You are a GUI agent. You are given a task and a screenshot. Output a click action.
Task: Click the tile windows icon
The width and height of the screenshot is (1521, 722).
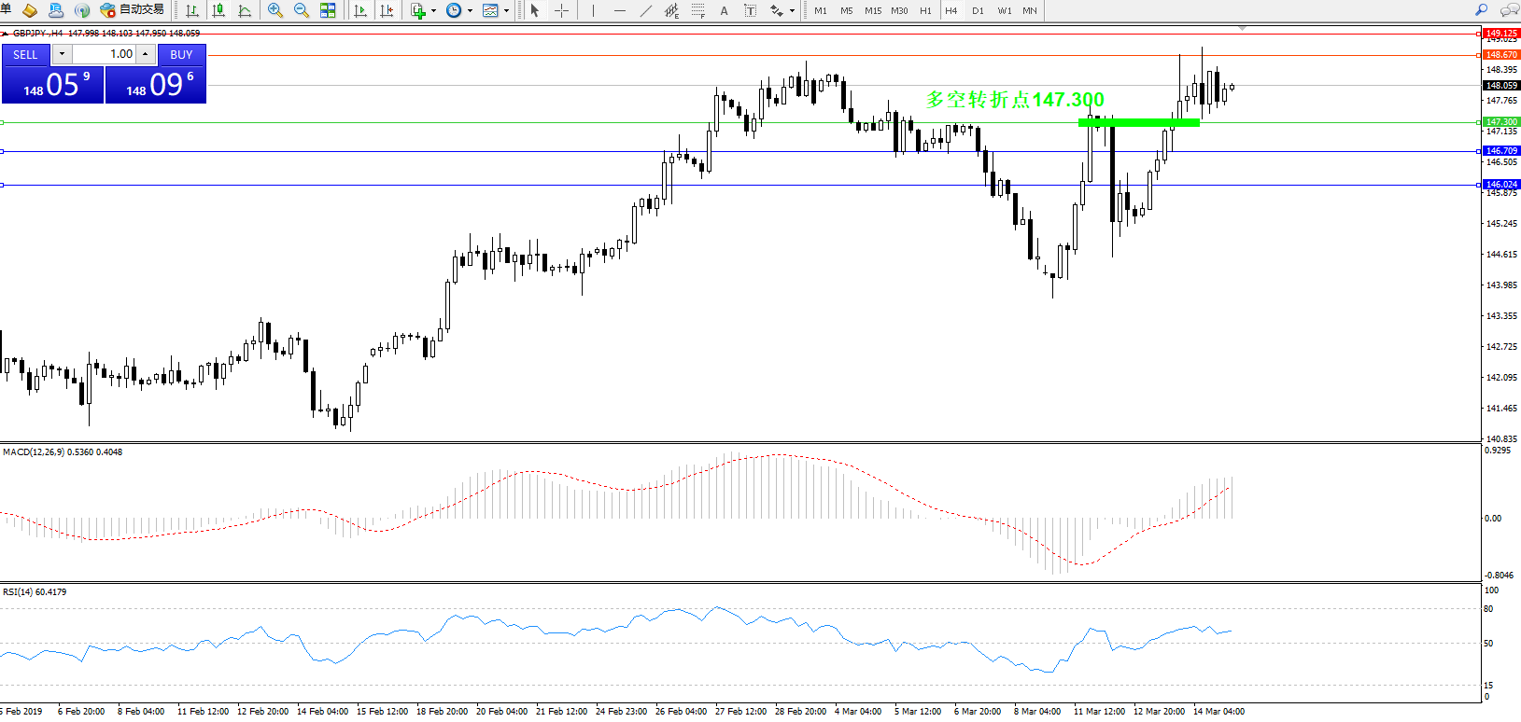[328, 10]
